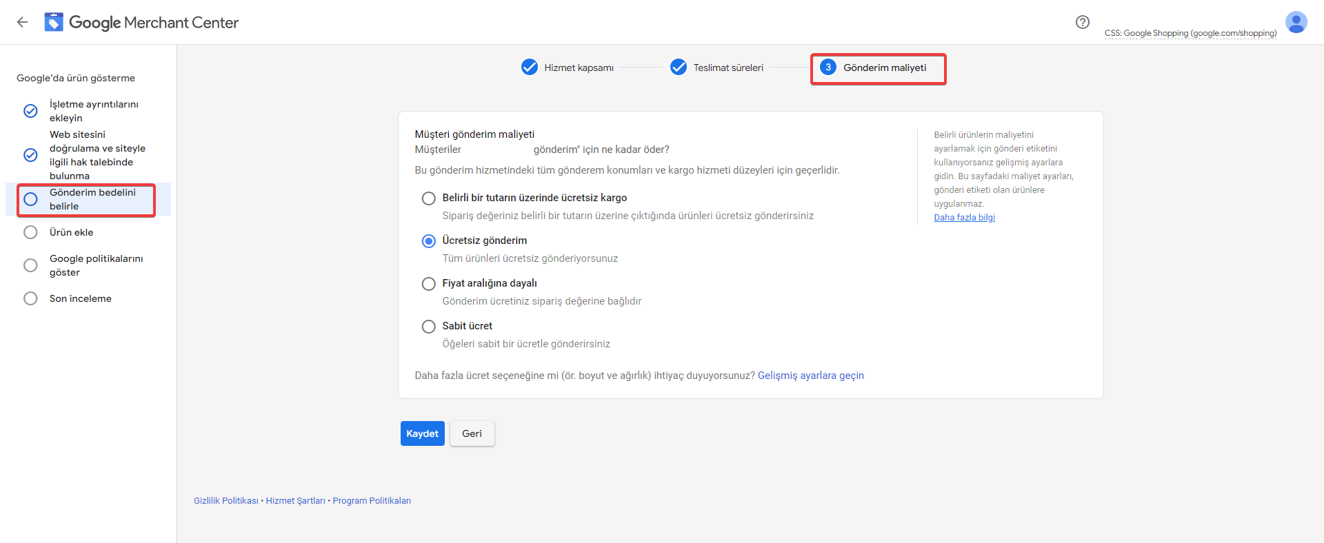Viewport: 1324px width, 543px height.
Task: Open the user account avatar
Action: pos(1296,22)
